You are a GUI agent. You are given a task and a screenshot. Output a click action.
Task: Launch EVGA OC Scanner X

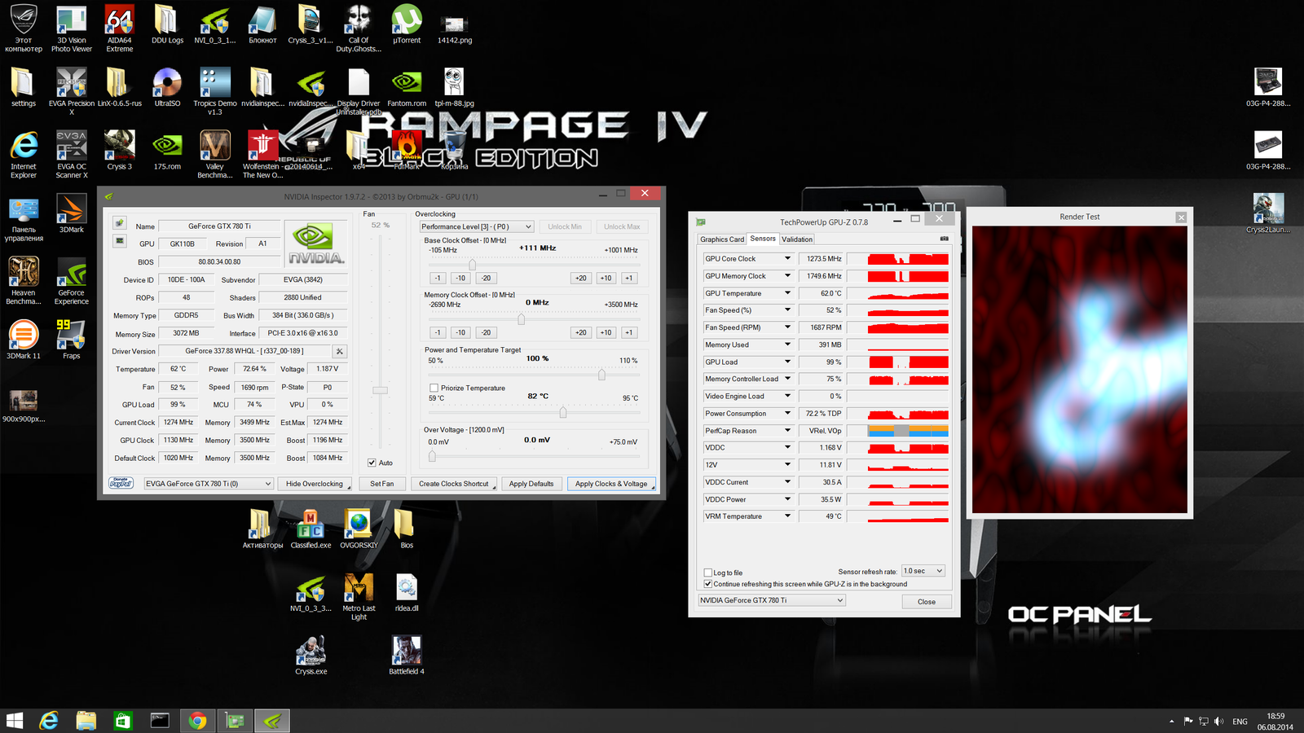coord(72,154)
